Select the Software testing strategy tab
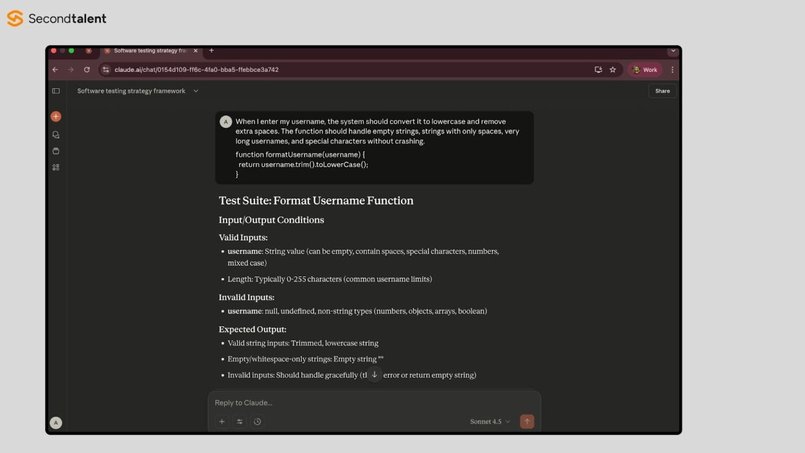Viewport: 805px width, 453px height. [x=150, y=51]
